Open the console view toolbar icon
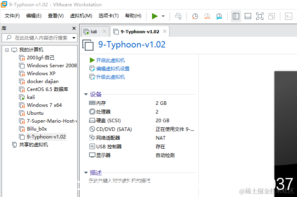 click(289, 16)
